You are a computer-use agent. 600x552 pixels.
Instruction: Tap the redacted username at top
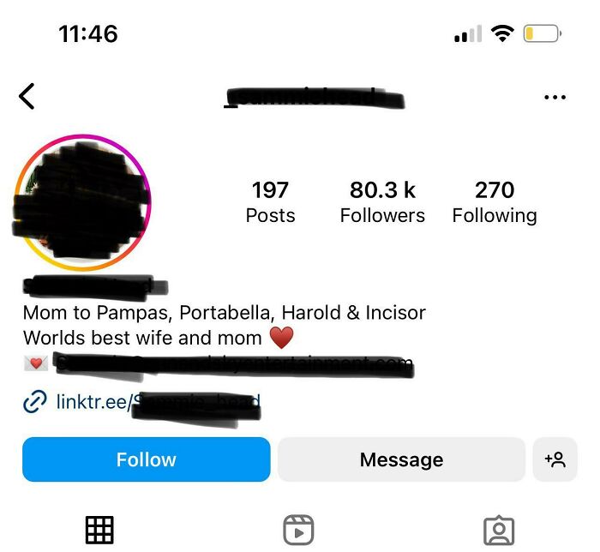click(x=314, y=98)
